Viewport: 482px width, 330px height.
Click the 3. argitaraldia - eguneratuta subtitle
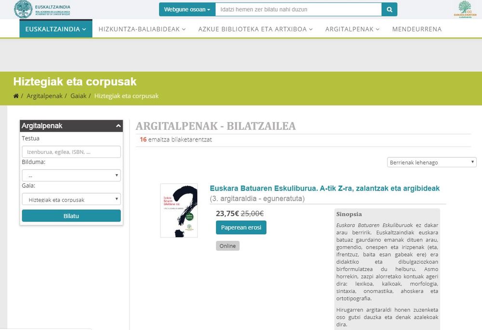(x=257, y=199)
